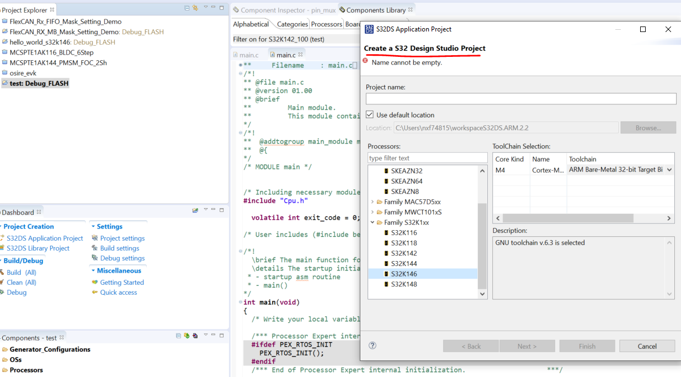
Task: Select the S32K144 processor in list
Action: [404, 263]
